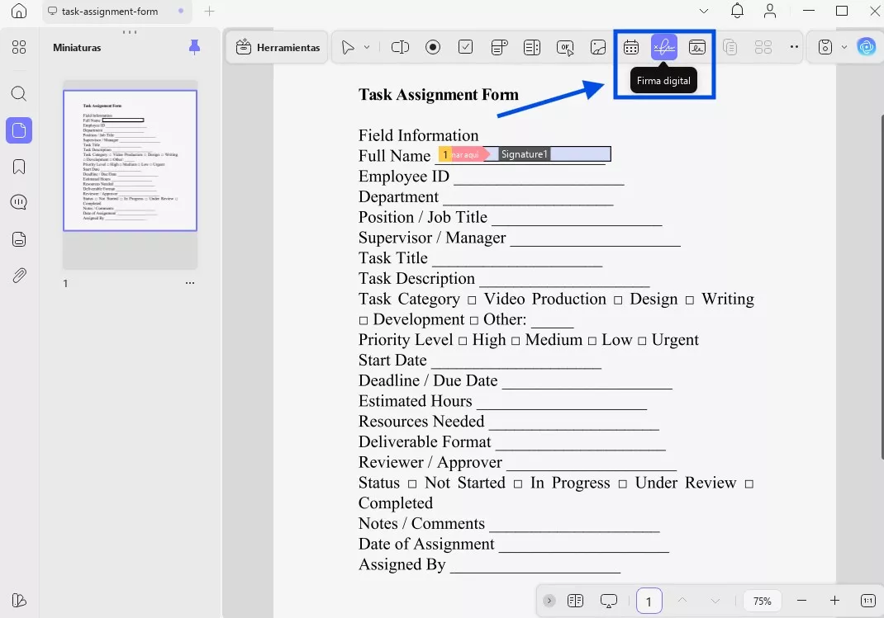
Task: Select the image field tool
Action: tap(598, 47)
